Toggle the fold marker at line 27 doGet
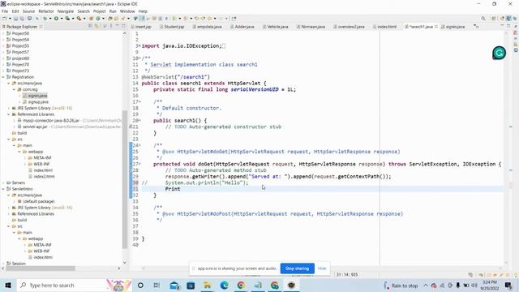519x292 pixels. (x=139, y=164)
